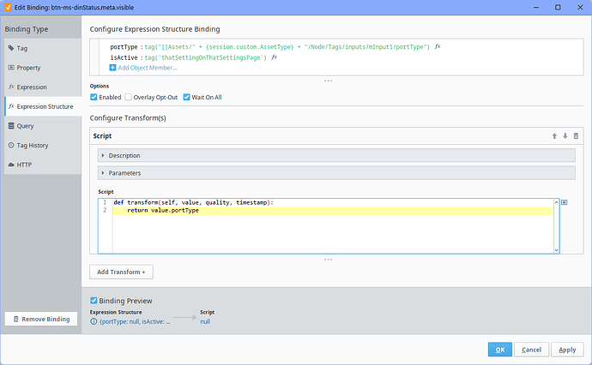Click the Add Object Member plus icon
The height and width of the screenshot is (365, 592).
click(x=112, y=68)
